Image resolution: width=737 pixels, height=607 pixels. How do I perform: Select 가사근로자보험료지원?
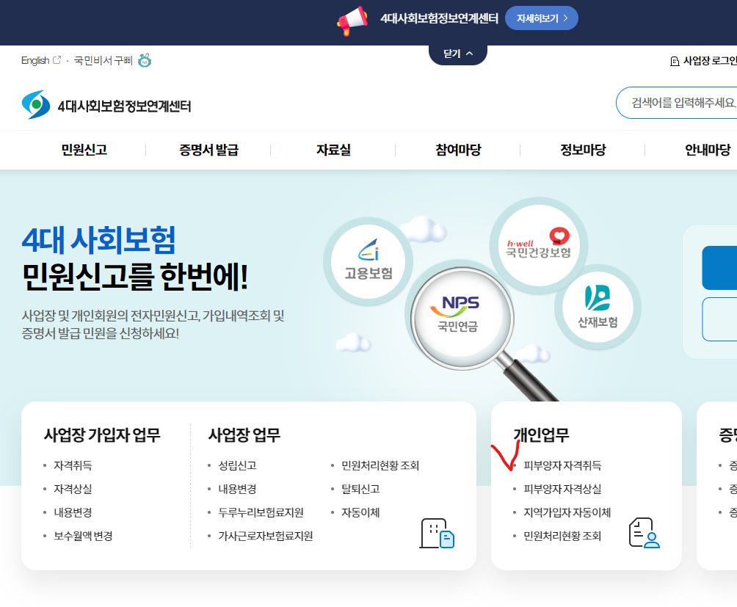coord(266,536)
